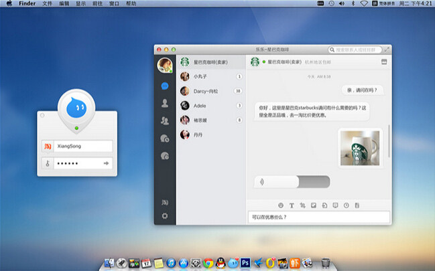
Task: Select the 小丸子 conversation
Action: 211,76
